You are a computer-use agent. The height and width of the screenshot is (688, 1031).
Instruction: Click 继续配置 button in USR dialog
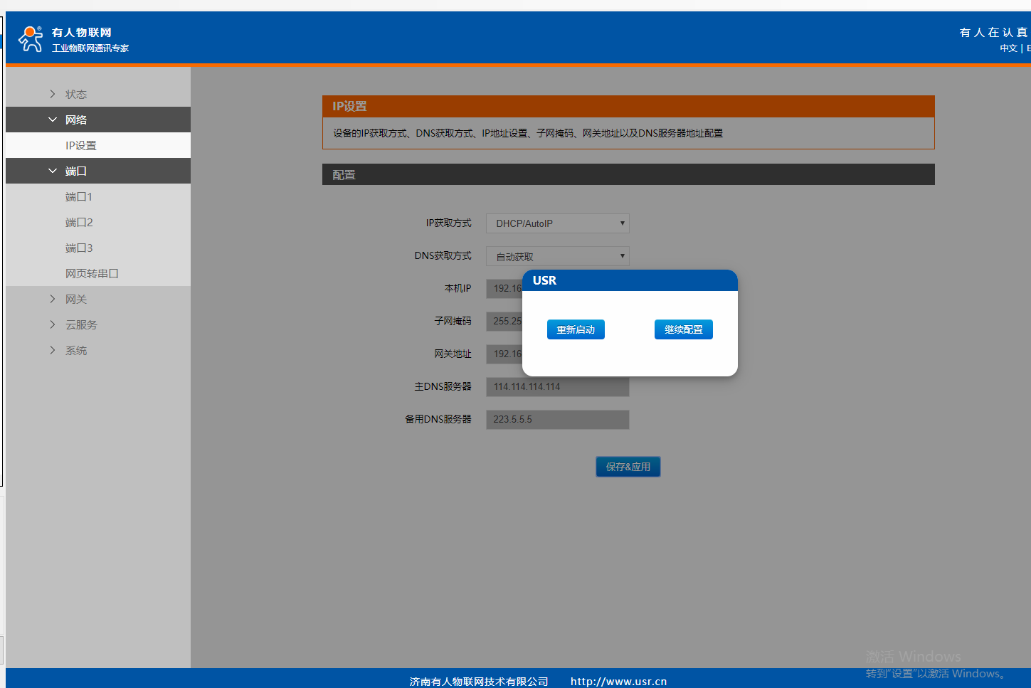coord(683,329)
